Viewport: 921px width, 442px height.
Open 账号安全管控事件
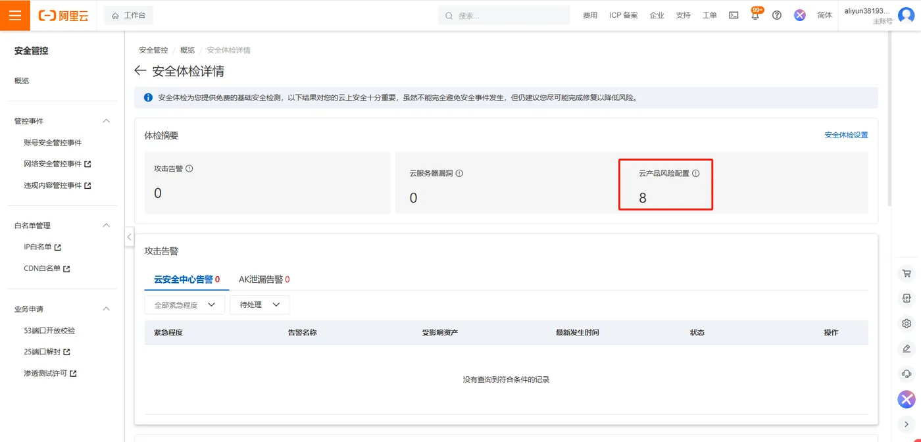53,143
